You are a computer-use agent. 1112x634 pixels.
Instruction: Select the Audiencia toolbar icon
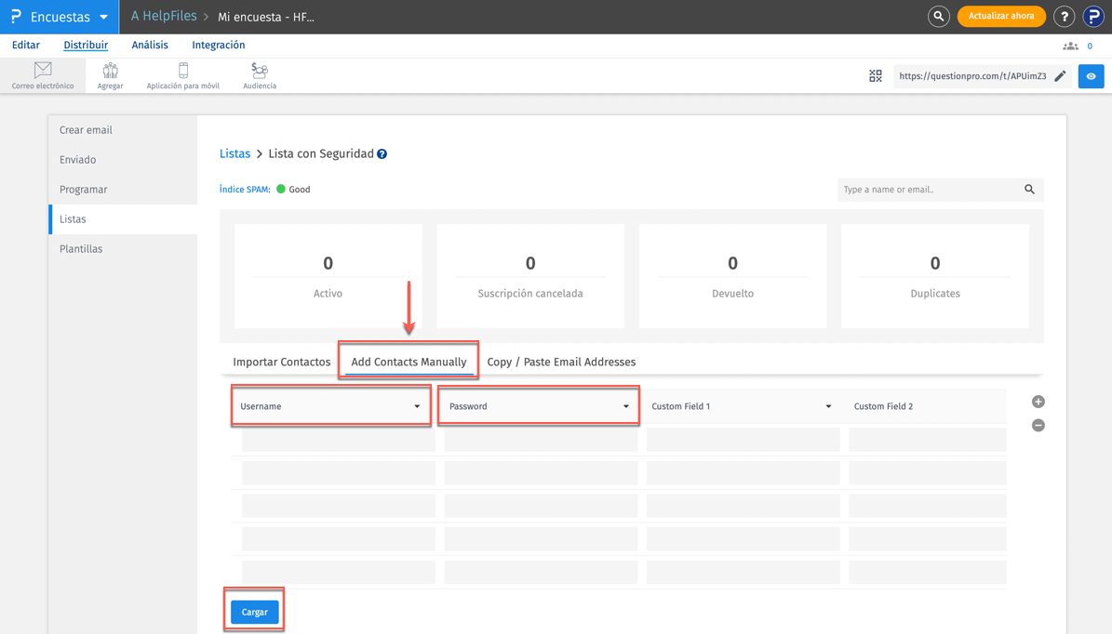(260, 75)
